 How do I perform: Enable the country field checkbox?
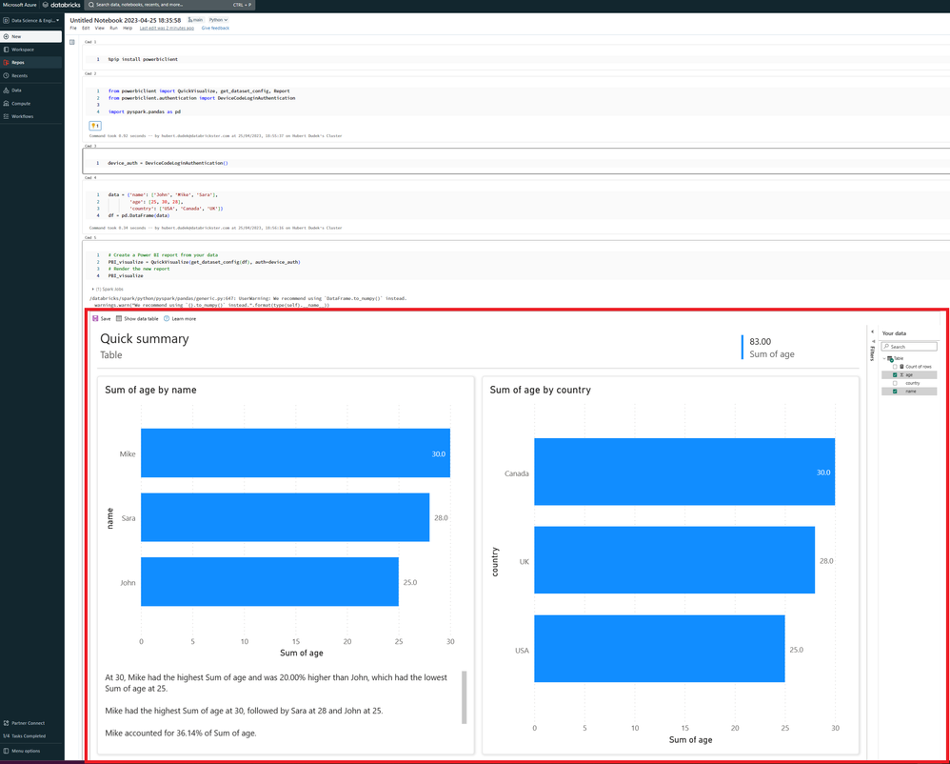point(895,383)
